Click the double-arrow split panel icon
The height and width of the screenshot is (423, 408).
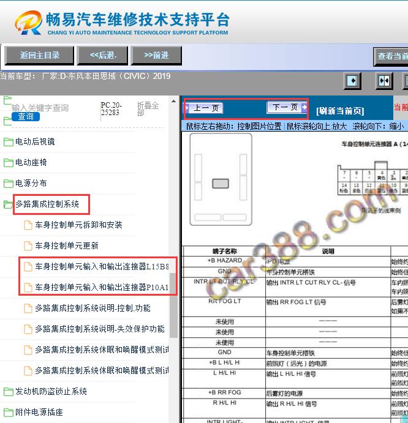point(384,81)
